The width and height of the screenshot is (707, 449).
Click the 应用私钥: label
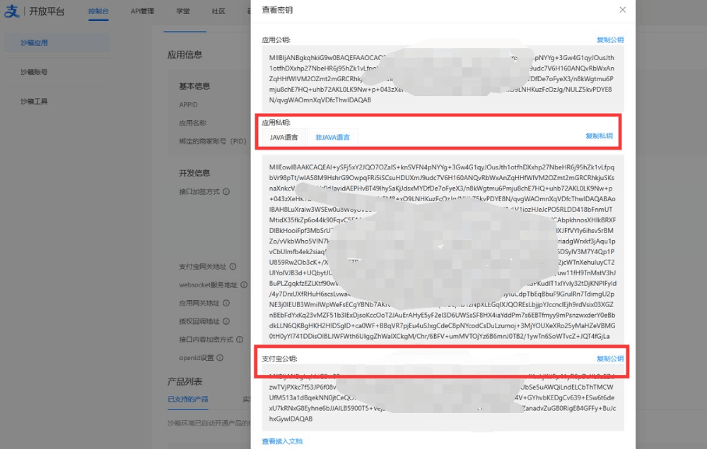point(276,122)
